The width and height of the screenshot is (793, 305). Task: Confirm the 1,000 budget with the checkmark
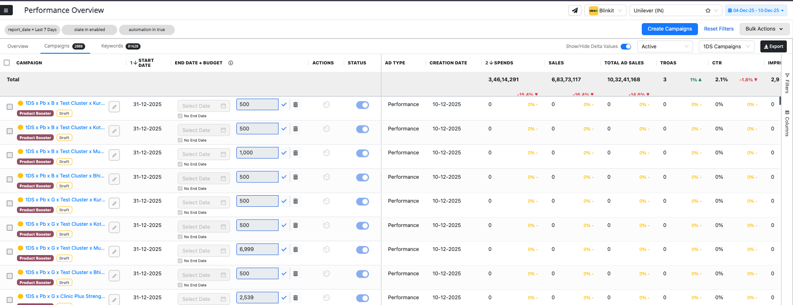pos(284,153)
